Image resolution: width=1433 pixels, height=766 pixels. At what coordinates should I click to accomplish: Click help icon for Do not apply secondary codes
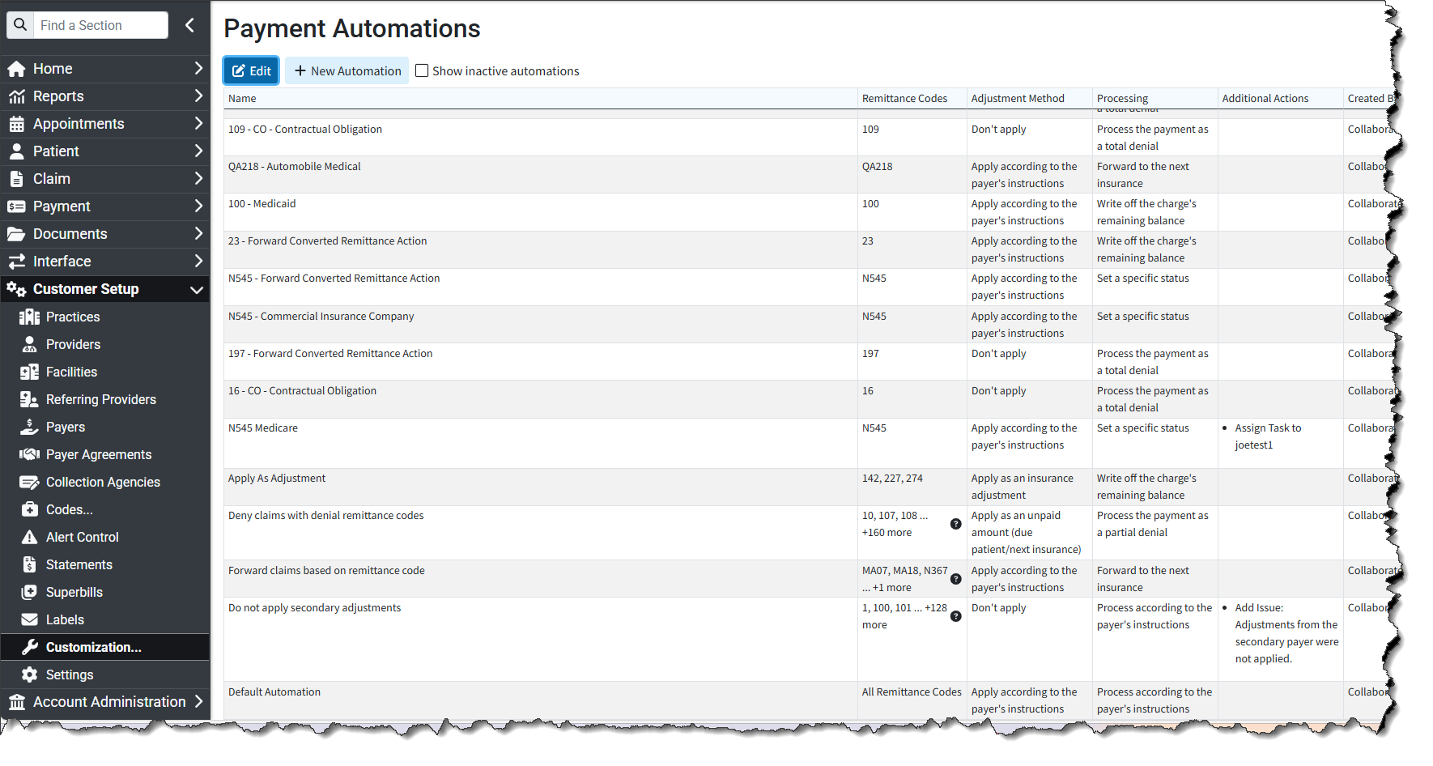(955, 616)
